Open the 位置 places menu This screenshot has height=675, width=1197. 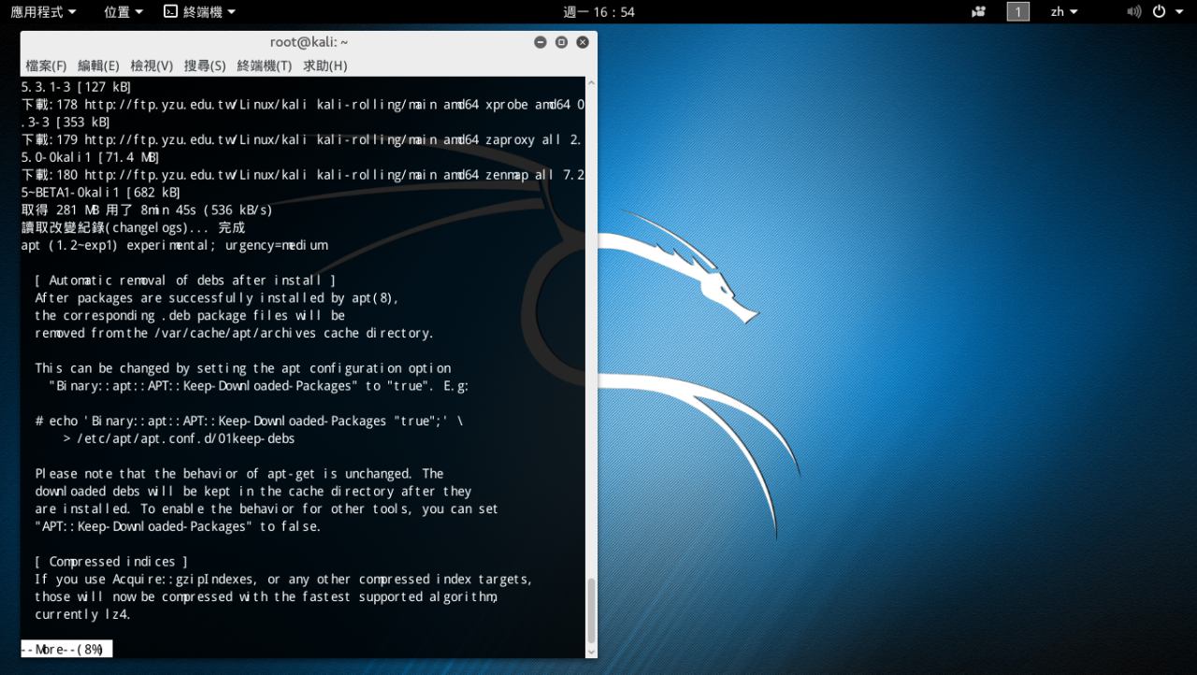(x=123, y=12)
